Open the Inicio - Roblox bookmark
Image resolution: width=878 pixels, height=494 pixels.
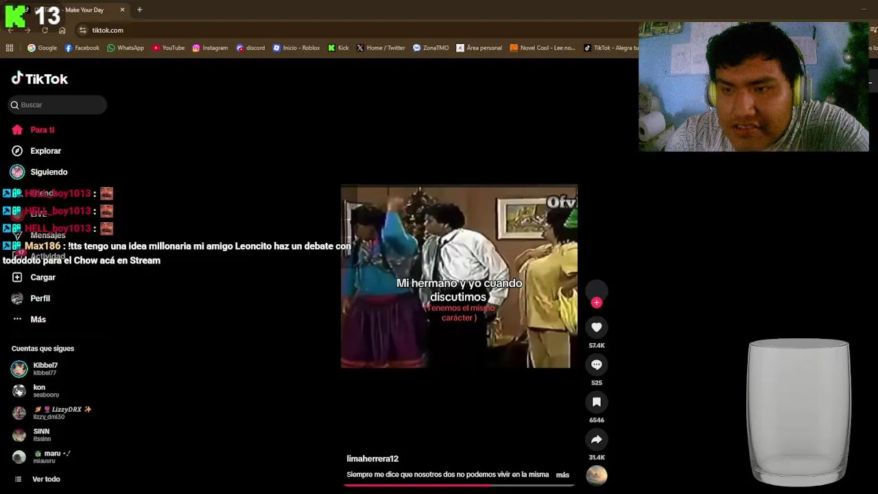pos(296,48)
